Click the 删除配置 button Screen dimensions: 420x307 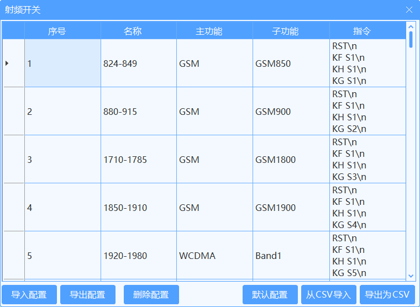tap(151, 294)
